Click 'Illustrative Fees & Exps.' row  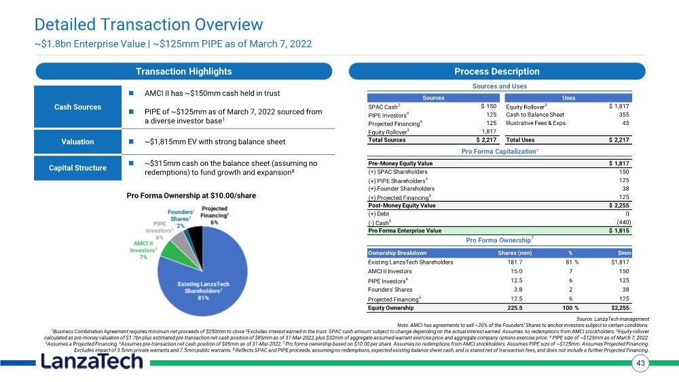point(568,123)
